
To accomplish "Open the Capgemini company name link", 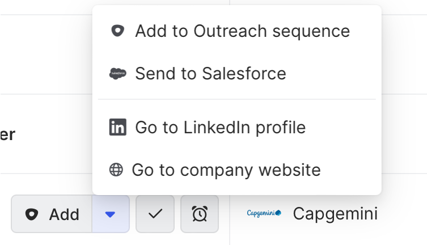I will (x=335, y=214).
